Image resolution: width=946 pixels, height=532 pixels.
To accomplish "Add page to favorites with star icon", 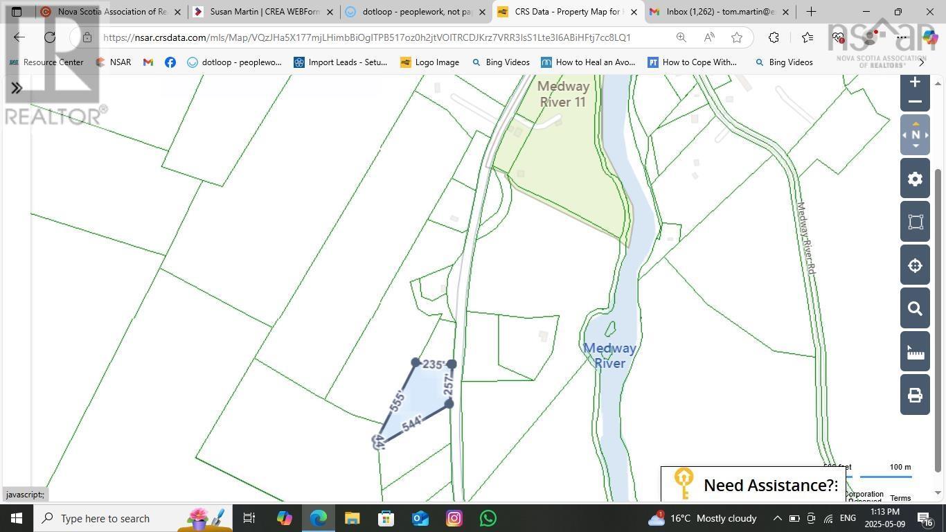I will click(x=737, y=37).
